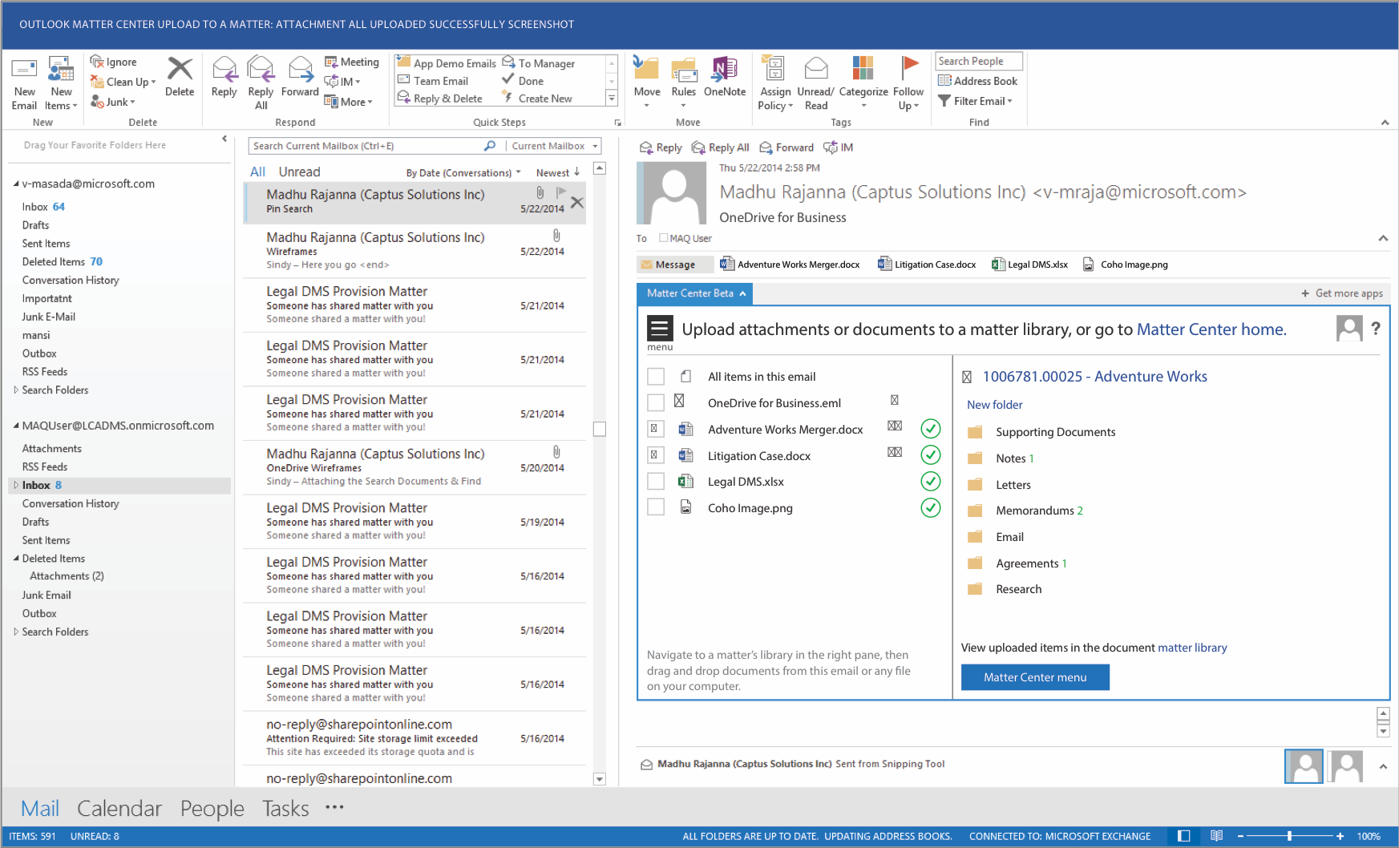This screenshot has width=1399, height=848.
Task: Switch to the Tasks view
Action: 285,809
